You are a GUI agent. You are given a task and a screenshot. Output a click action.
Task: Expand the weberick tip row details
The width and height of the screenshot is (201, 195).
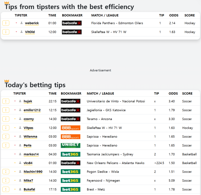click(6, 23)
